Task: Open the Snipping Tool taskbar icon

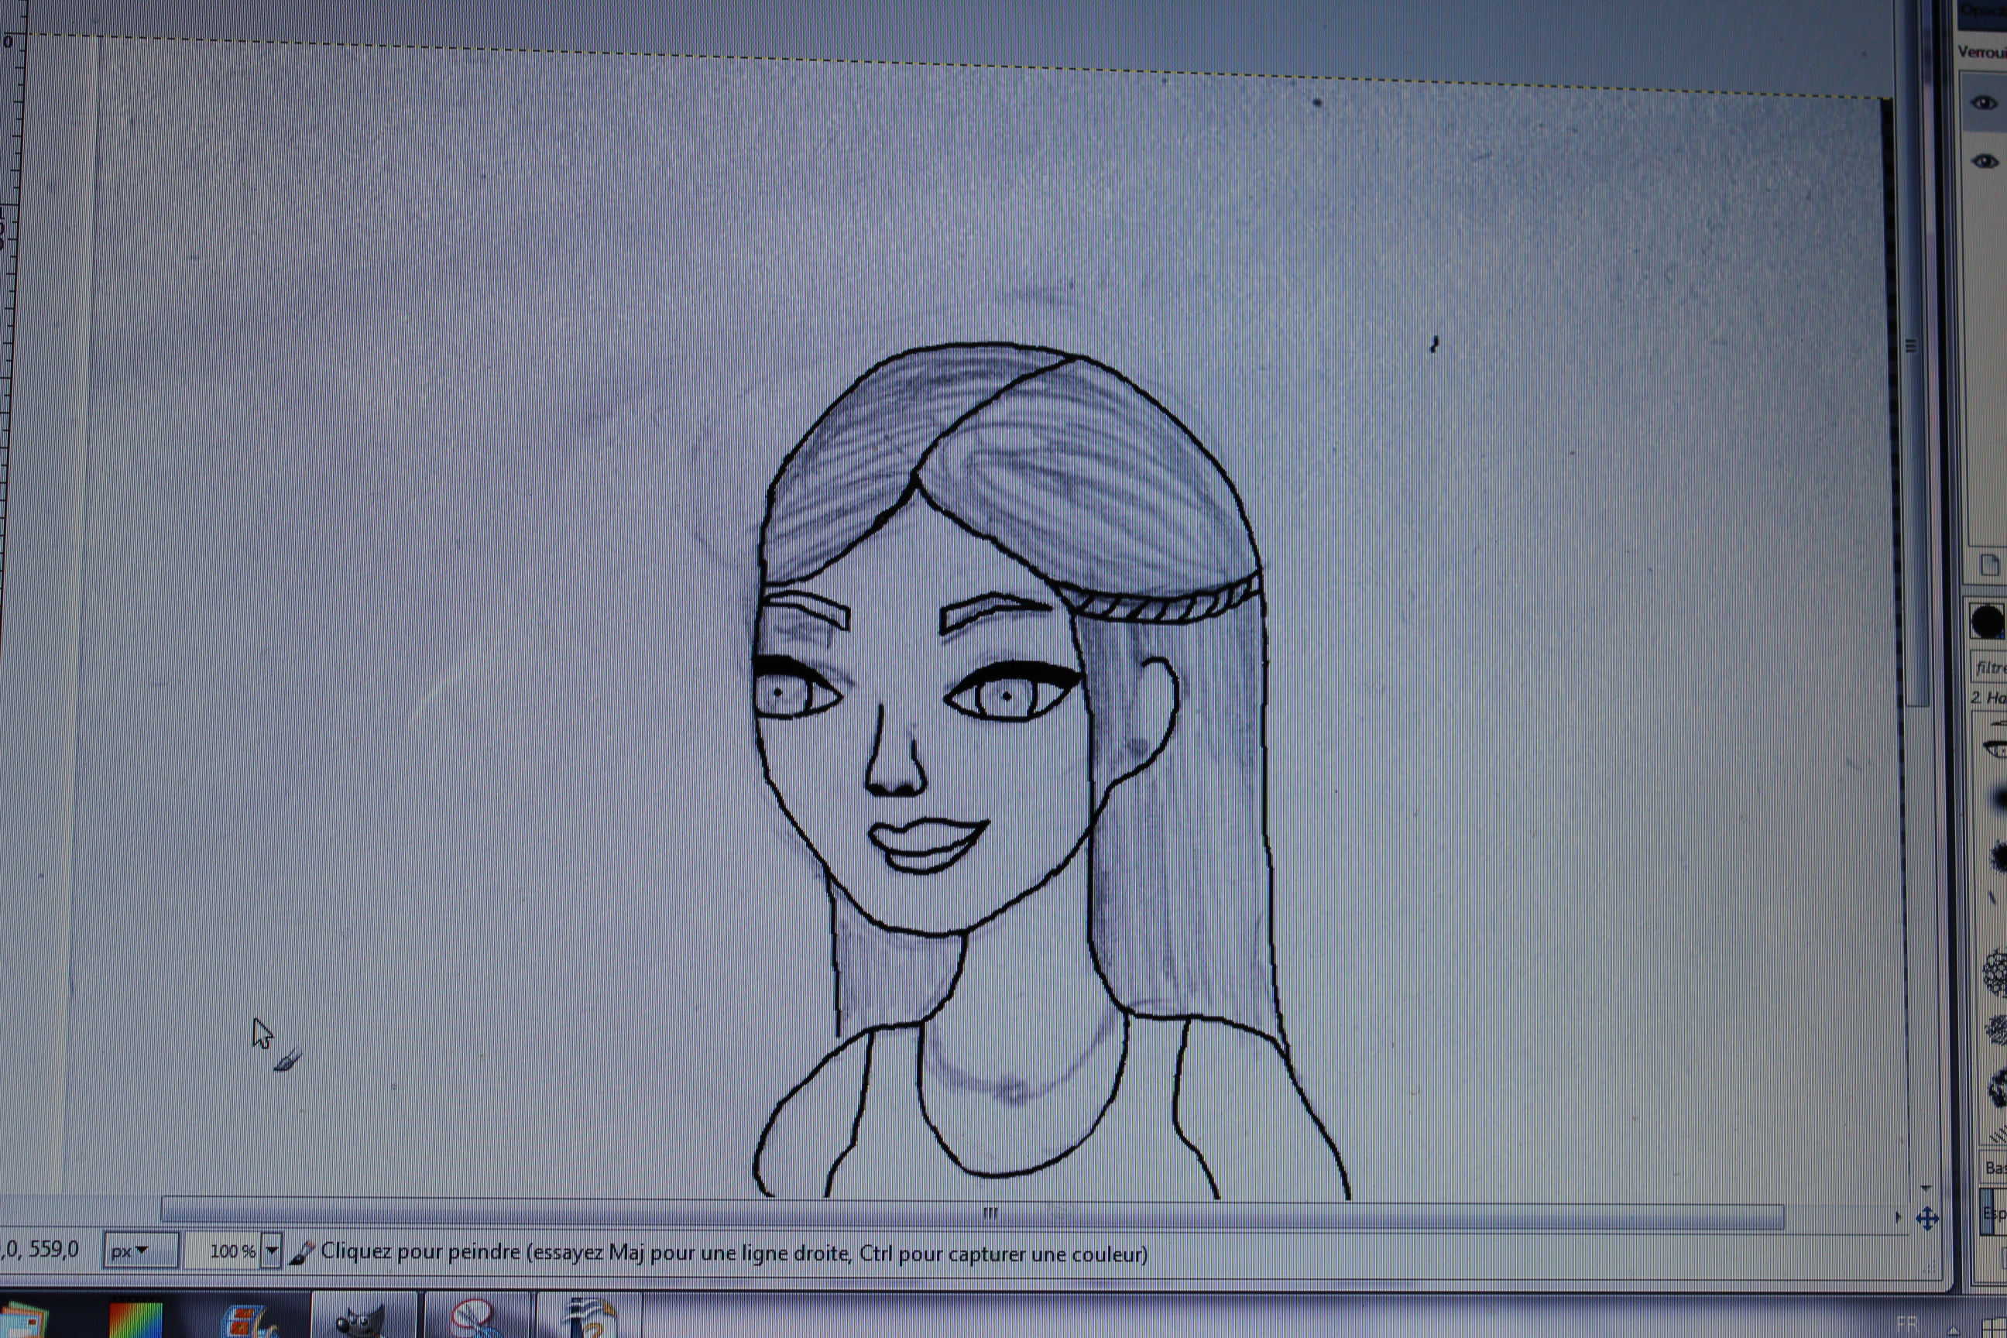Action: click(475, 1319)
